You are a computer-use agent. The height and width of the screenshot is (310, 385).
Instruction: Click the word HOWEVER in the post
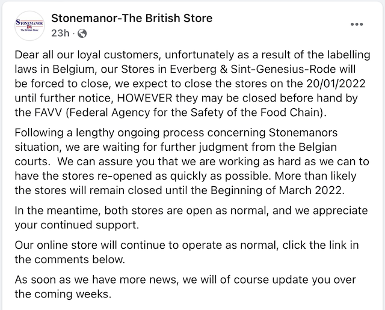pyautogui.click(x=144, y=98)
